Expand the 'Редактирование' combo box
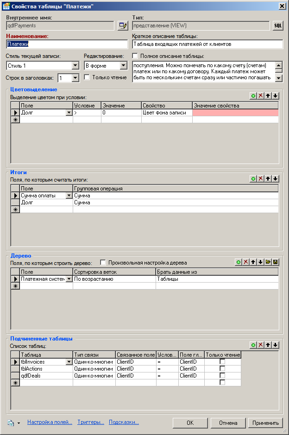 [123, 66]
